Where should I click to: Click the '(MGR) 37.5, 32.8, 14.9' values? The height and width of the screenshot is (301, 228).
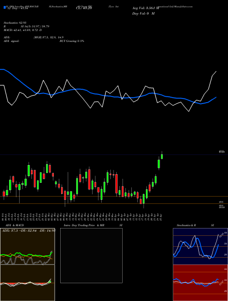(x=48, y=37)
